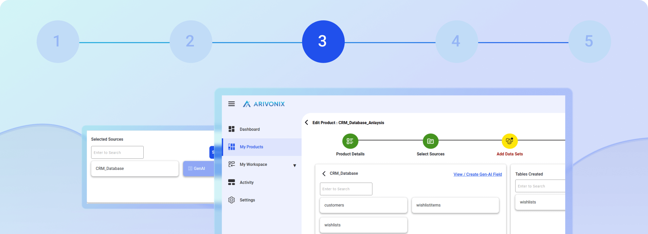
Task: Select the customers table card
Action: coord(363,205)
